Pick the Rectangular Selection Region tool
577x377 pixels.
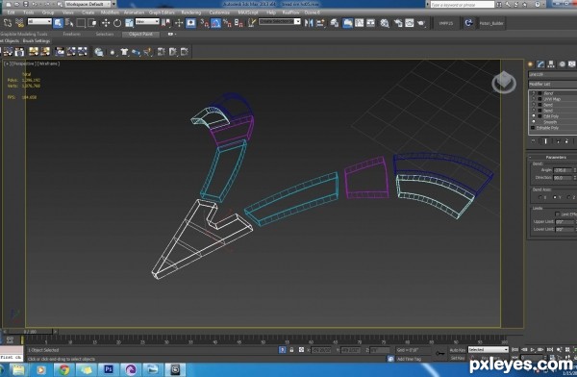pos(81,23)
